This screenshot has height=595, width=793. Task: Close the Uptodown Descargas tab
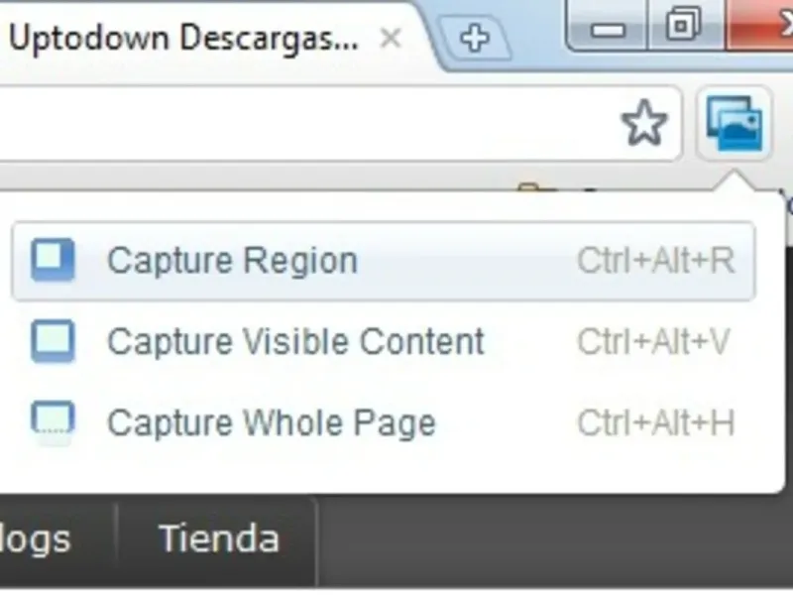pos(391,39)
